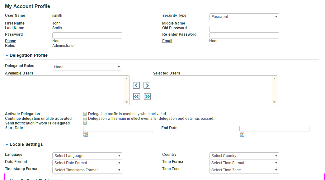Click the Old Password input field
Image resolution: width=325 pixels, height=180 pixels.
pos(244,29)
